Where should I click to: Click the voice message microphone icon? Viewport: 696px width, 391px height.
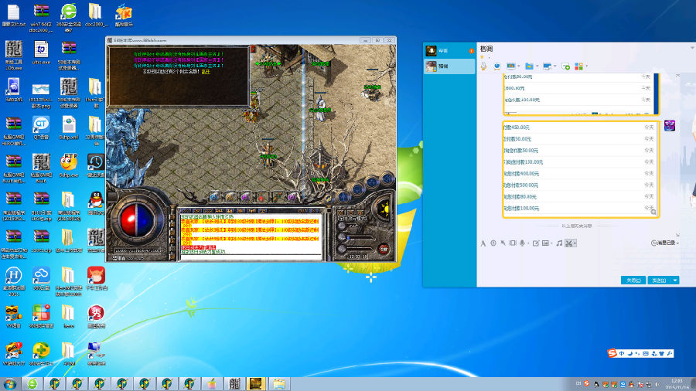(x=523, y=243)
